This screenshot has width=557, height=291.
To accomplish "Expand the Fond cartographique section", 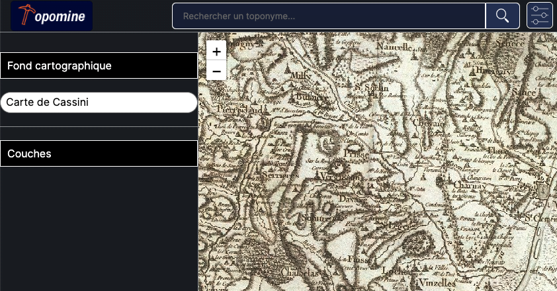I will click(x=99, y=65).
